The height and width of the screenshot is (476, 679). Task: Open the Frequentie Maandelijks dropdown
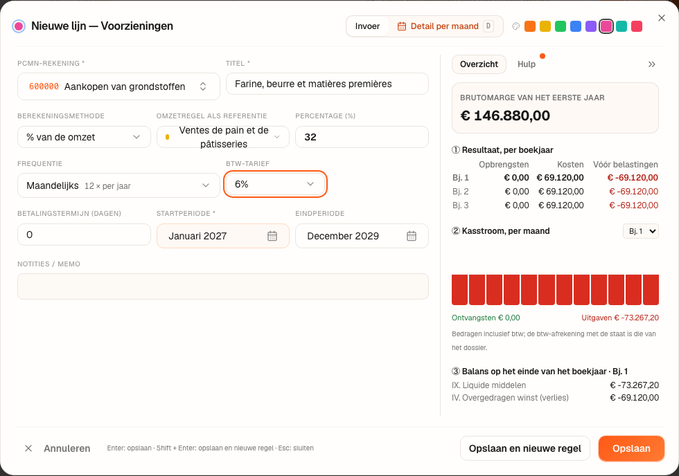click(118, 185)
